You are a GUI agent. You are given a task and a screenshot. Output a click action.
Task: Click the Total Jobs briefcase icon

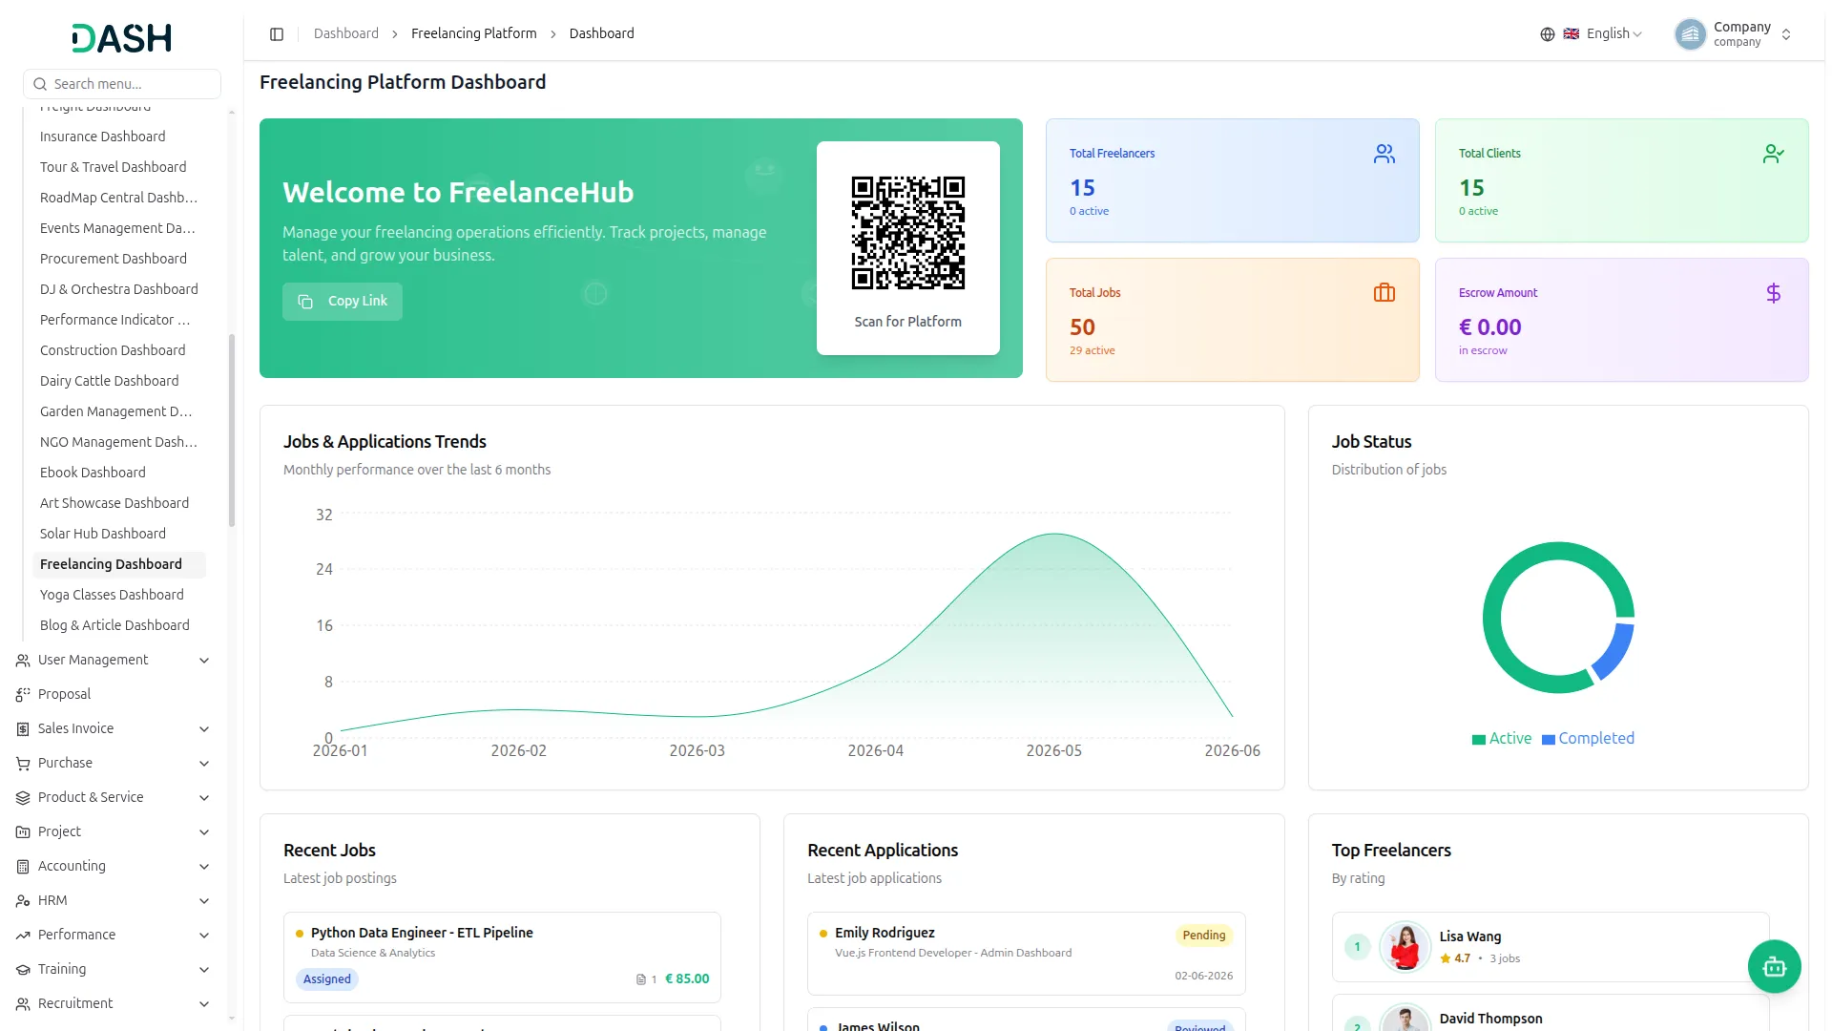(x=1384, y=293)
